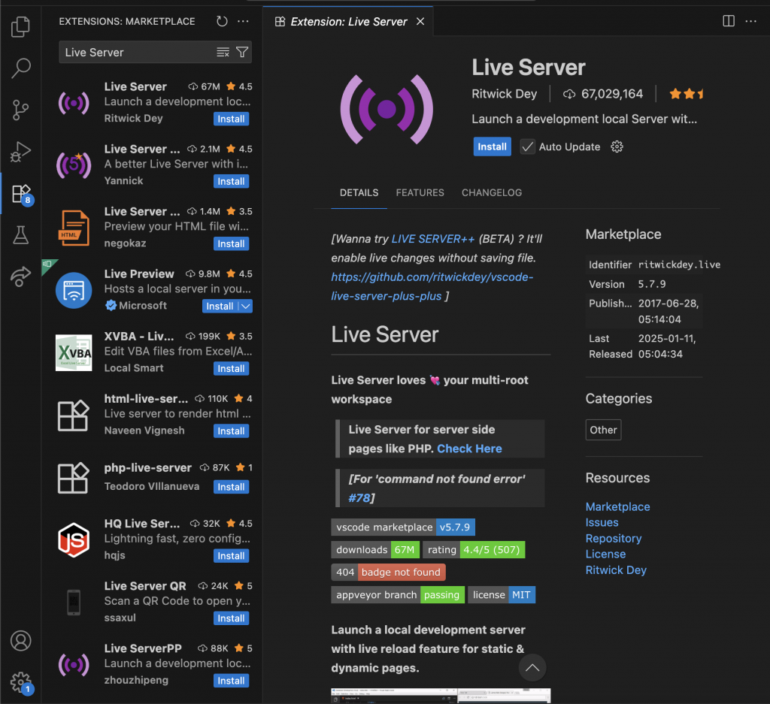
Task: Open the Live Share arrow icon
Action: [20, 276]
